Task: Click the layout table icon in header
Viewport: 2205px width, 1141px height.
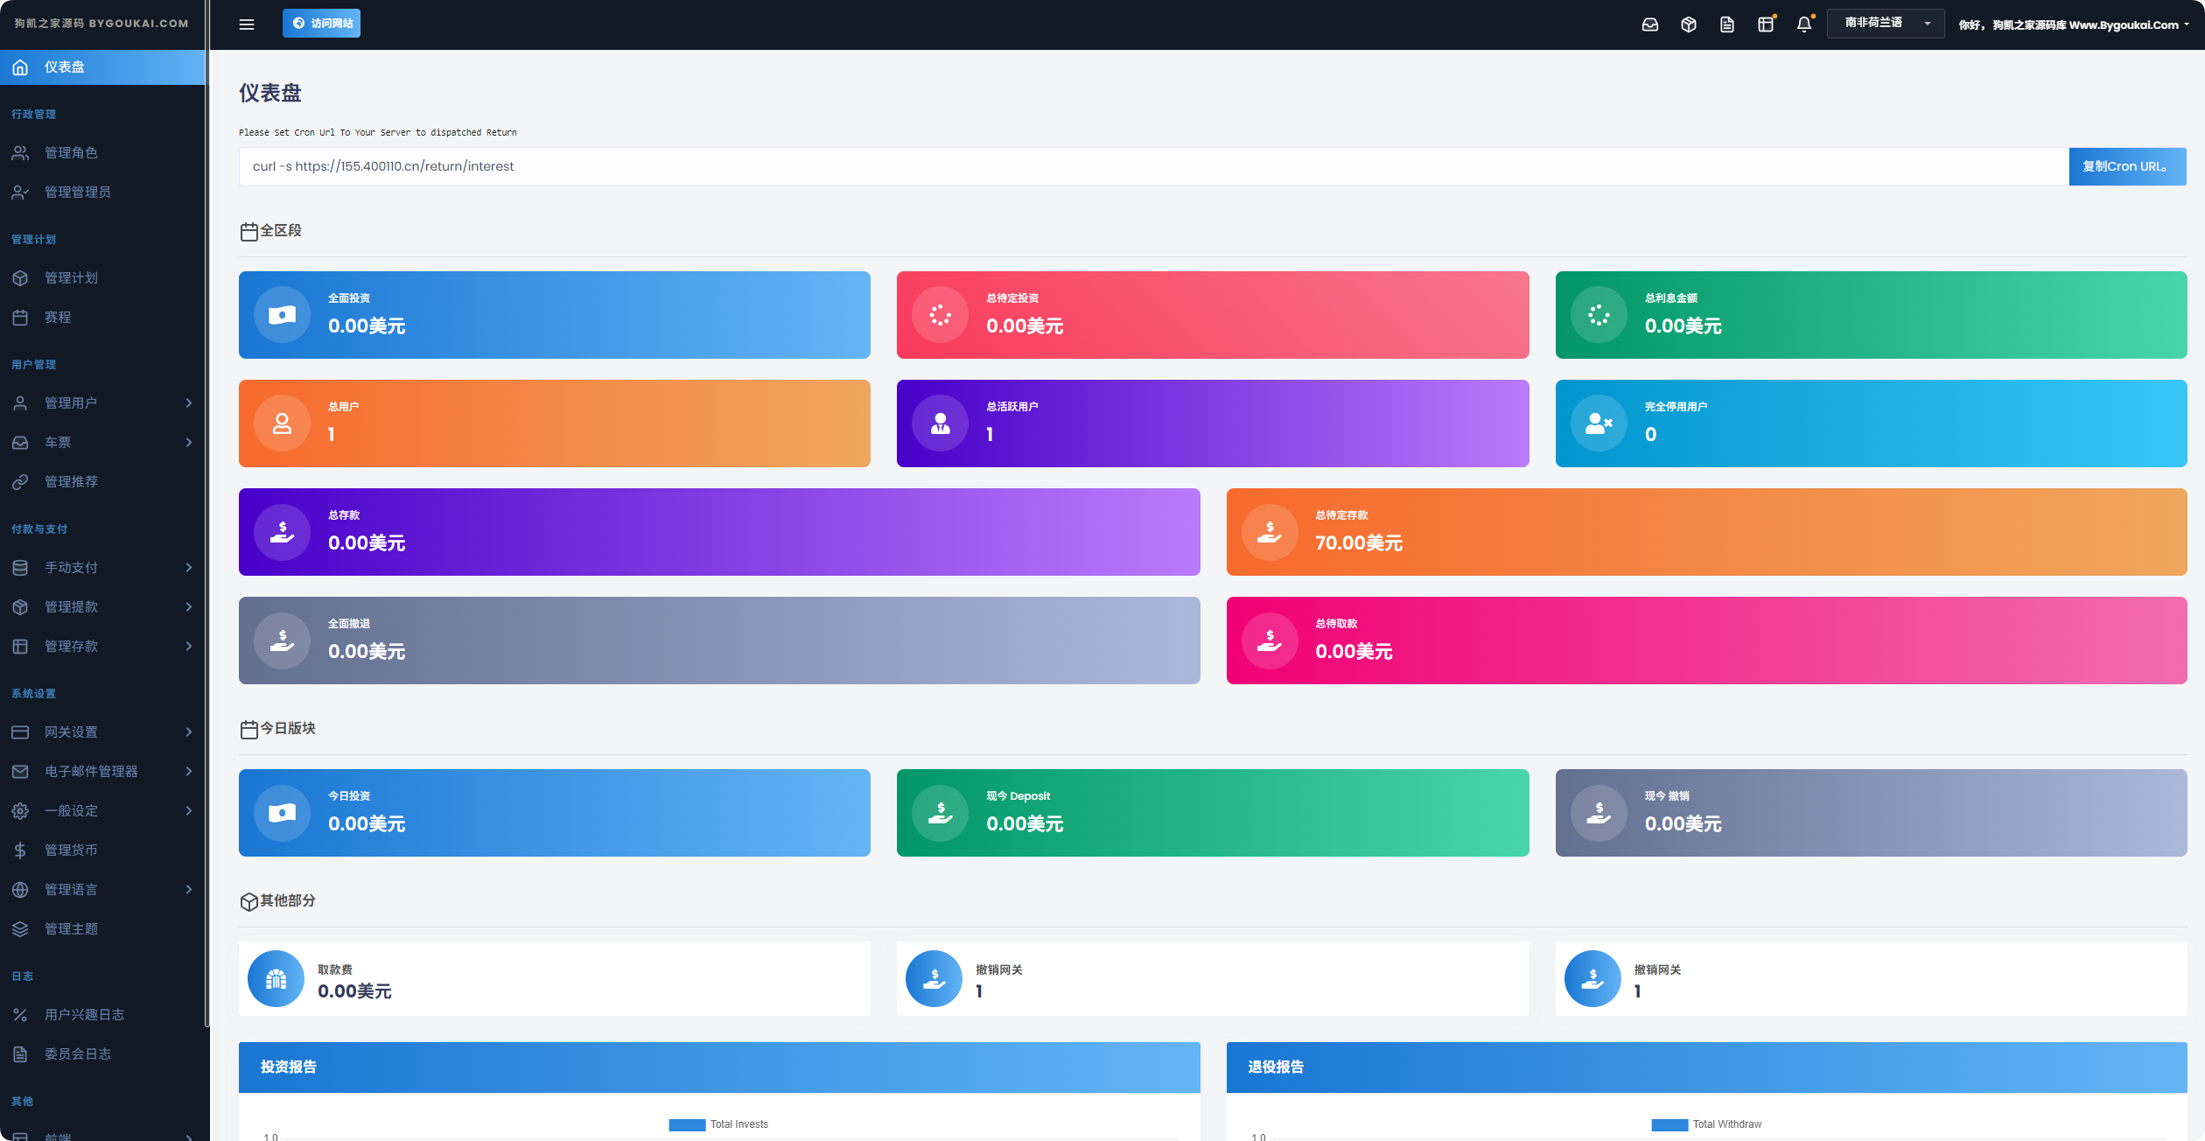Action: [x=1766, y=24]
